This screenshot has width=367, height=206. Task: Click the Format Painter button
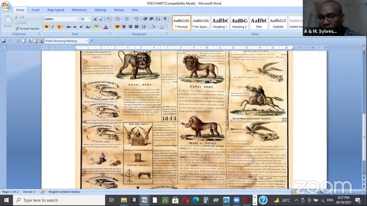point(27,29)
